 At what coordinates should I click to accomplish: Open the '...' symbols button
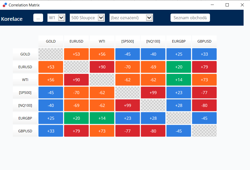point(38,18)
